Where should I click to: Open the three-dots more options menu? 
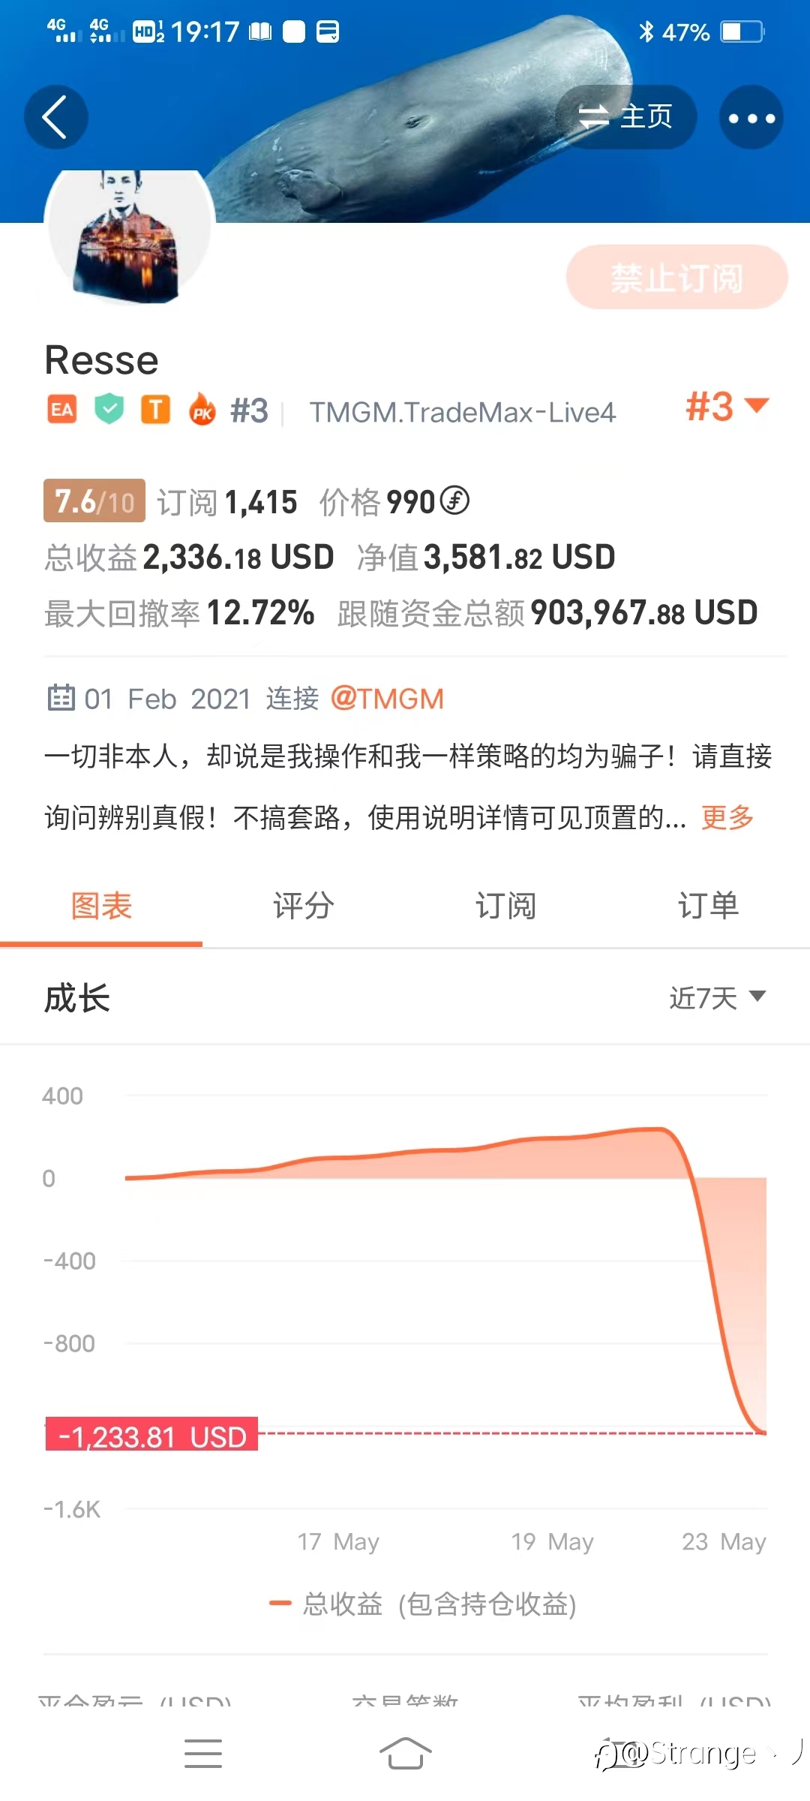click(751, 117)
